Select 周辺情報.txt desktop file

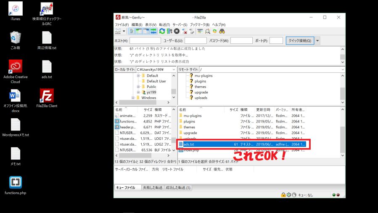pyautogui.click(x=47, y=40)
